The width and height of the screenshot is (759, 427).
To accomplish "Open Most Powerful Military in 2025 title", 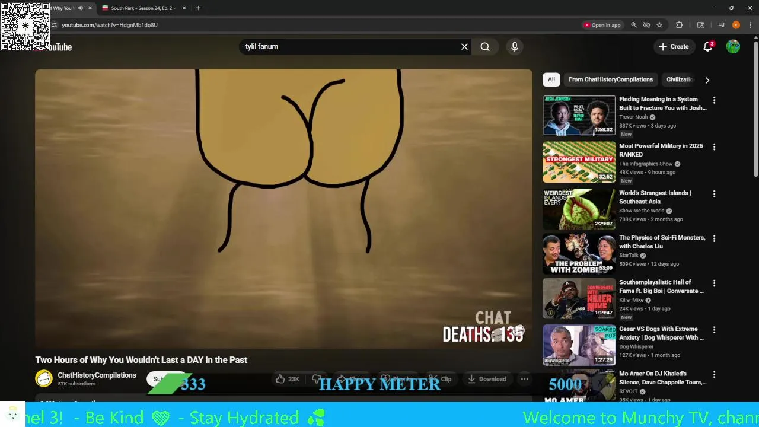I will 661,150.
